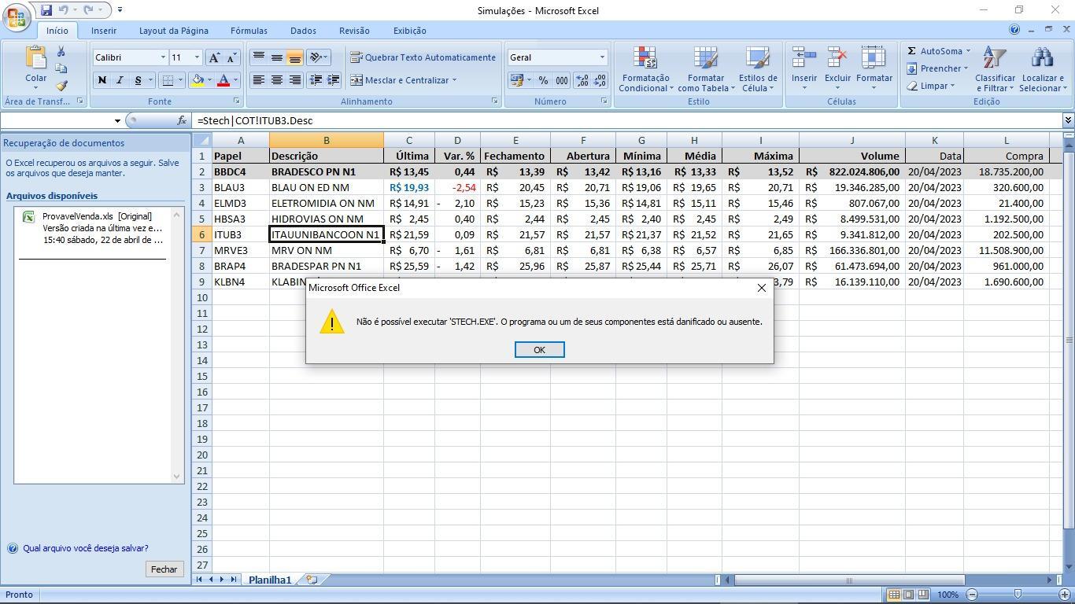Open link Qual arquivo você deseja salvar?
The image size is (1075, 604).
[86, 548]
